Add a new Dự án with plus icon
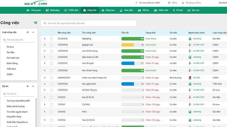This screenshot has height=127, width=227. 28,86
